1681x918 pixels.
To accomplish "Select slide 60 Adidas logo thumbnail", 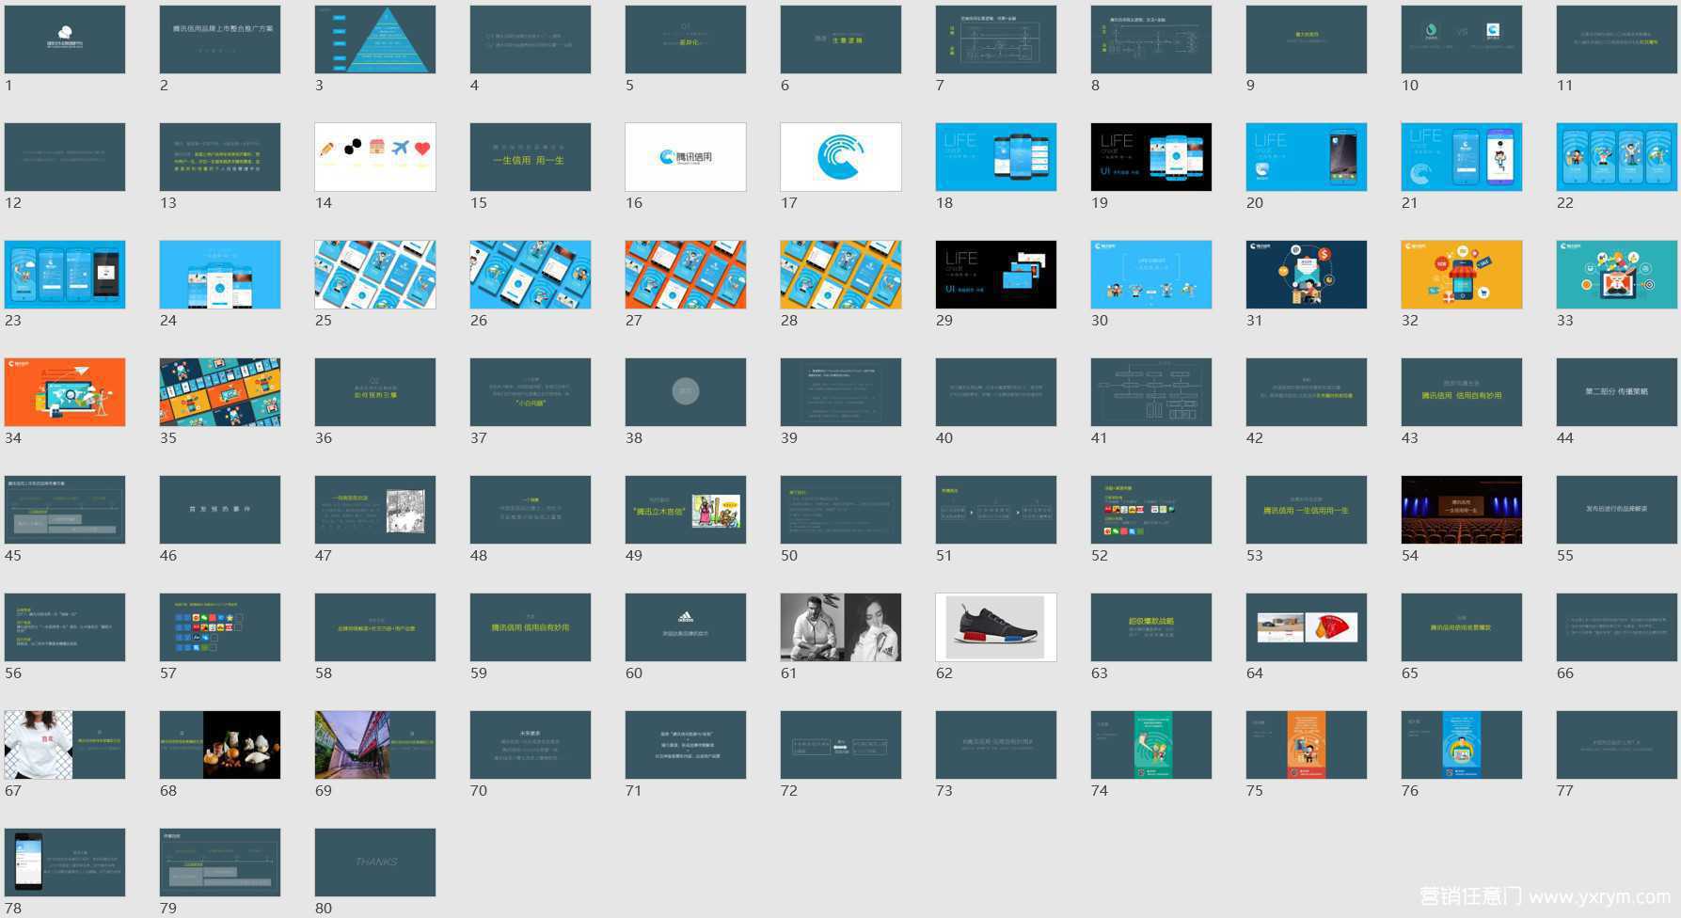I will click(686, 627).
